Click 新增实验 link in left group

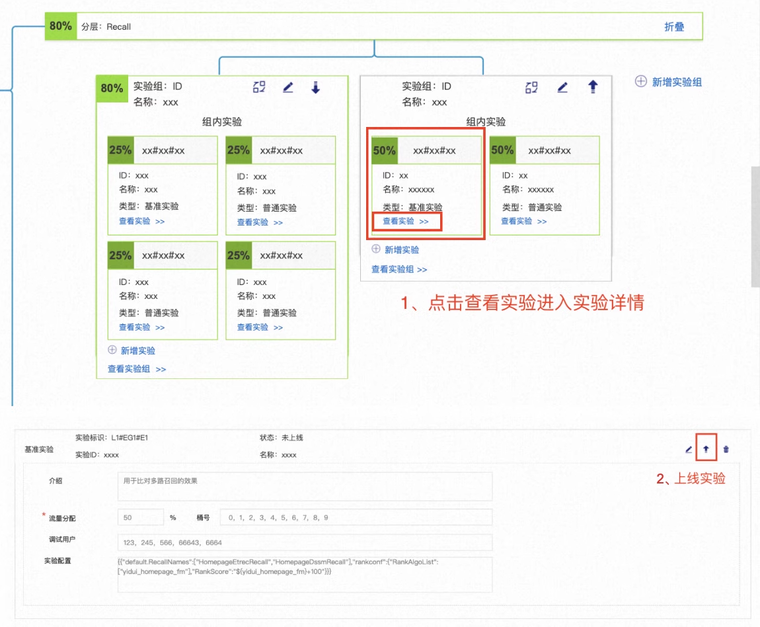tap(137, 351)
